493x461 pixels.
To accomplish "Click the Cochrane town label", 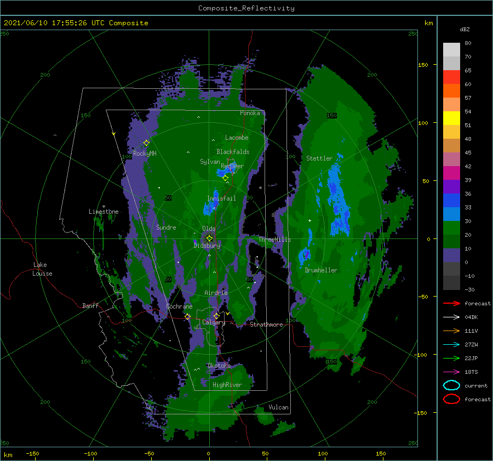I will 179,306.
